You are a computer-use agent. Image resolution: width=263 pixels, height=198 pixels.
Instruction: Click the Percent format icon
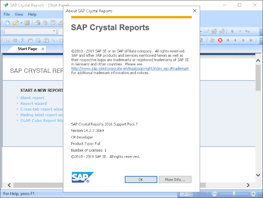247,31
